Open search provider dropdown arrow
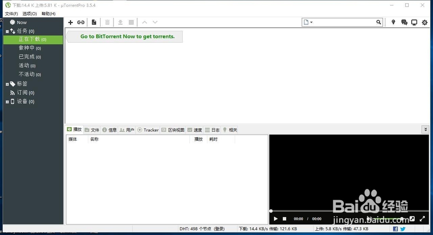The width and height of the screenshot is (433, 235). coord(311,23)
